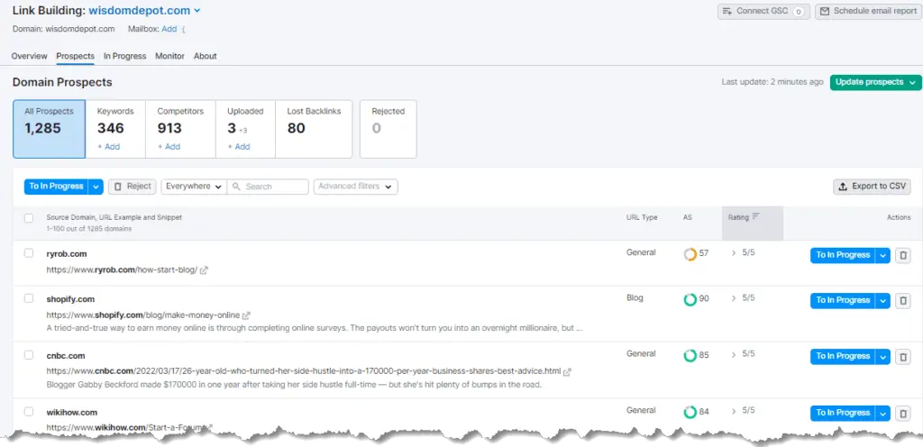The height and width of the screenshot is (447, 923).
Task: Check the shopify.com row checkbox
Action: (x=29, y=298)
